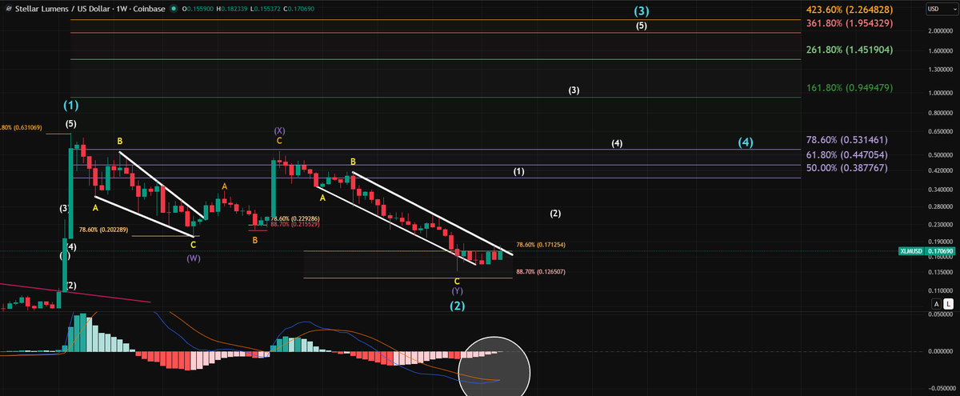Select the 161.80% (0.949479) Fibonacci label
960x396 pixels.
[x=850, y=87]
